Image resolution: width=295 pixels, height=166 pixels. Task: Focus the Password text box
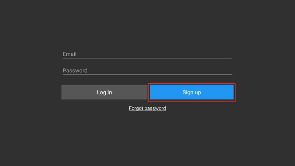point(147,71)
